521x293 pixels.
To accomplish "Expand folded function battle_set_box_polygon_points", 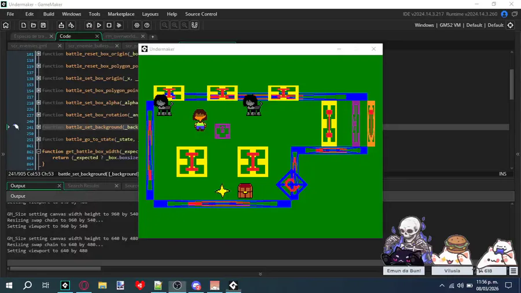I will pyautogui.click(x=39, y=91).
